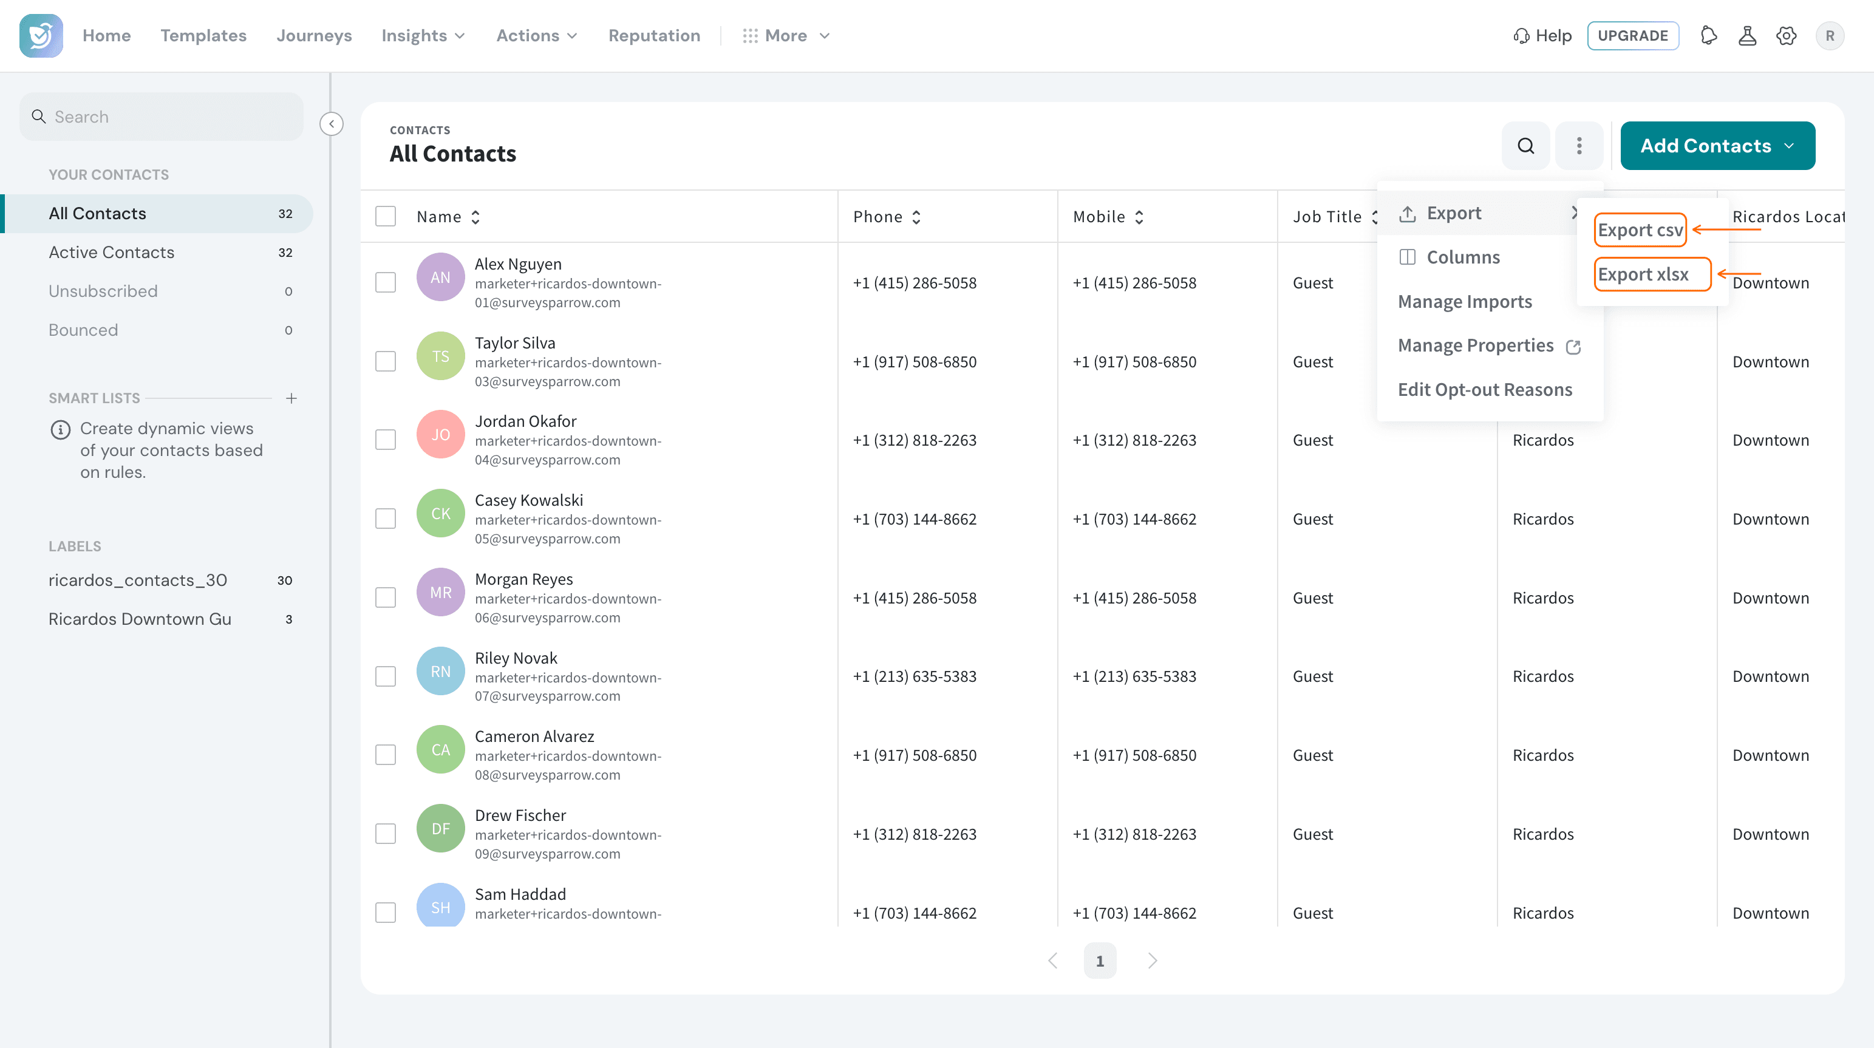Open the three-dot options menu
This screenshot has height=1048, width=1874.
[1579, 146]
